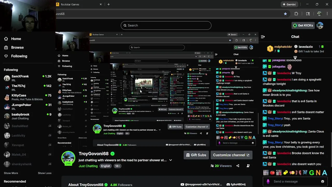Open KittyCass channel in Following list
The image size is (332, 187).
click(x=27, y=97)
